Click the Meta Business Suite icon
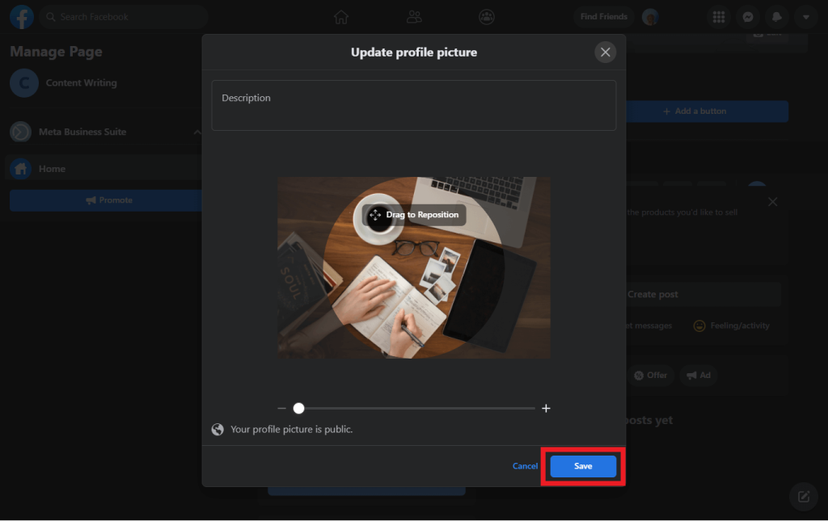The image size is (828, 521). [20, 132]
